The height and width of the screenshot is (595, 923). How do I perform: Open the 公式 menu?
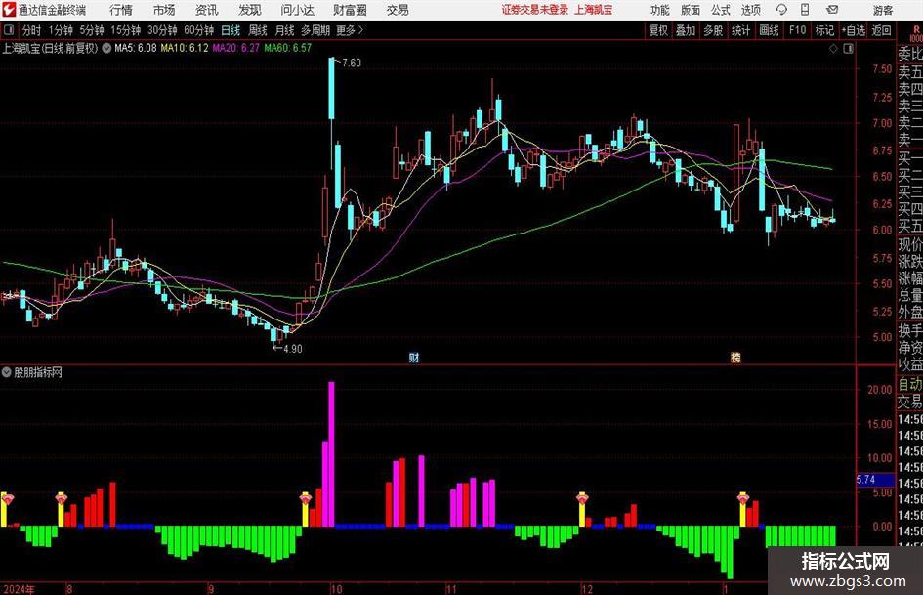point(721,10)
